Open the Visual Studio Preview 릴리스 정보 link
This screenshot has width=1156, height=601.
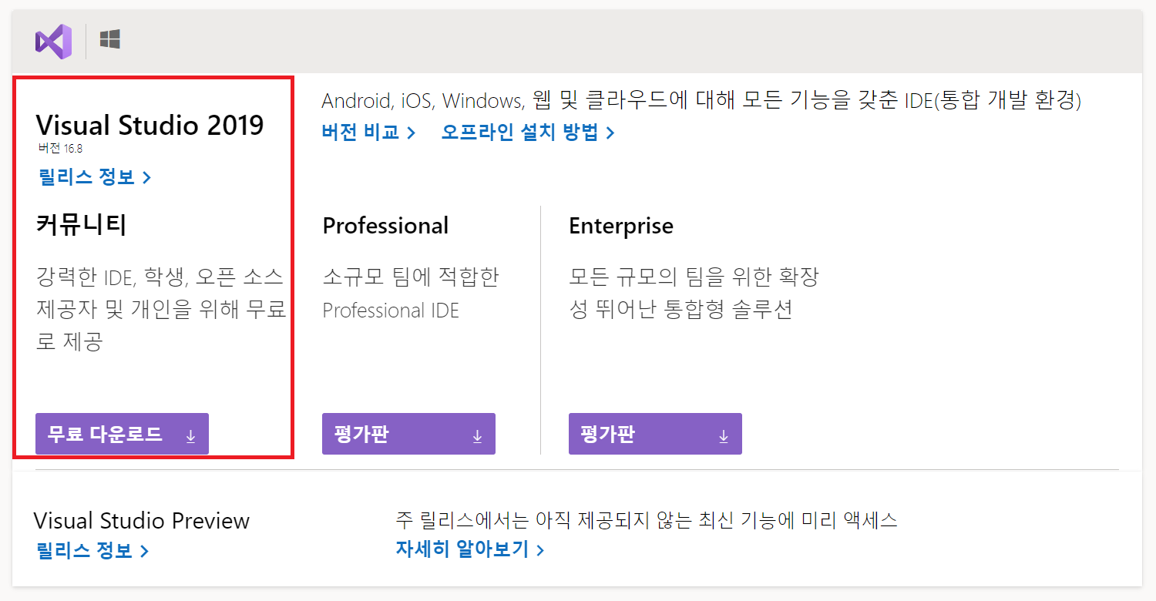coord(92,551)
